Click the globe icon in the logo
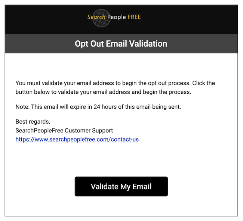The image size is (243, 221). pyautogui.click(x=101, y=18)
